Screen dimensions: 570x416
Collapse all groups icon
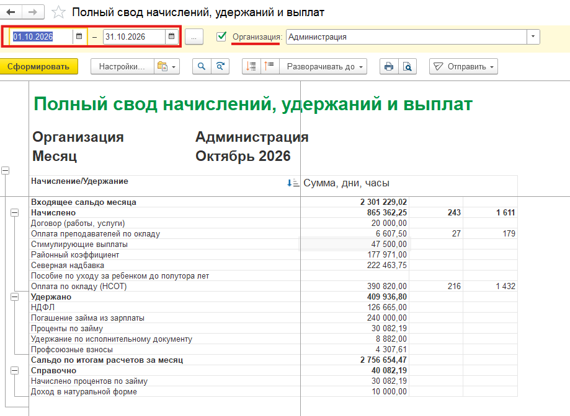coord(270,67)
